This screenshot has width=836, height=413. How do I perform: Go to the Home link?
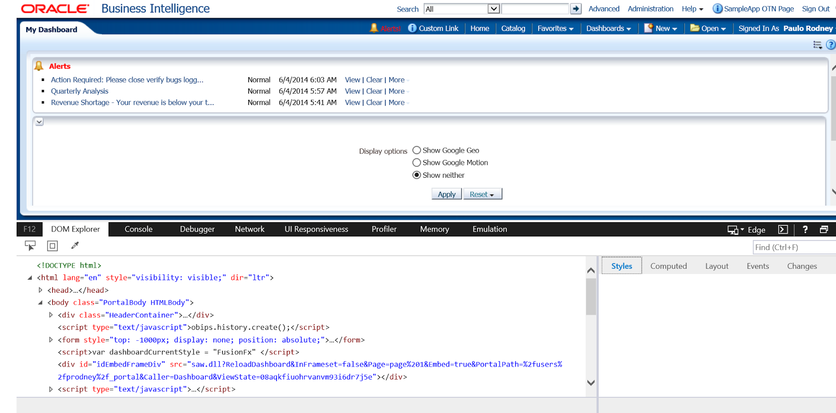tap(480, 28)
